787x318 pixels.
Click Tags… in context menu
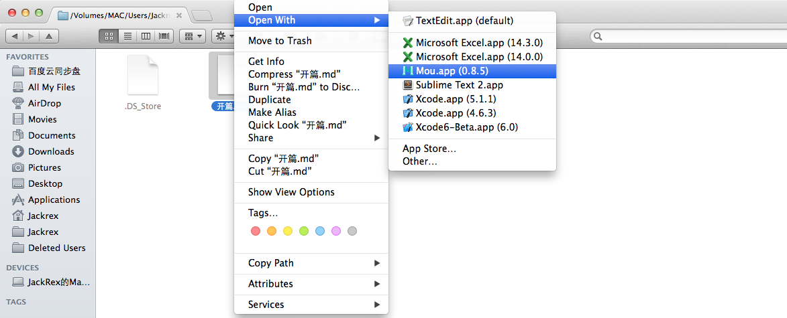pyautogui.click(x=311, y=213)
